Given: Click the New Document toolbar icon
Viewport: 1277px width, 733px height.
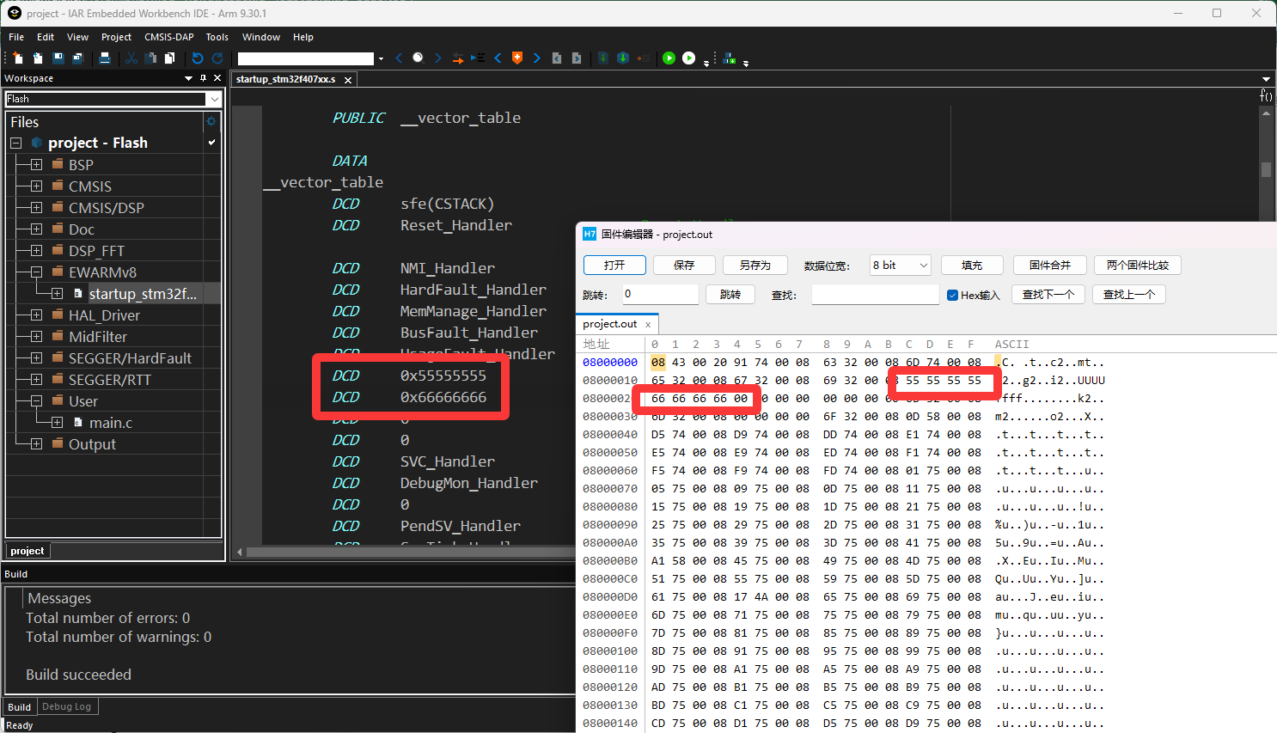Looking at the screenshot, I should click(18, 58).
